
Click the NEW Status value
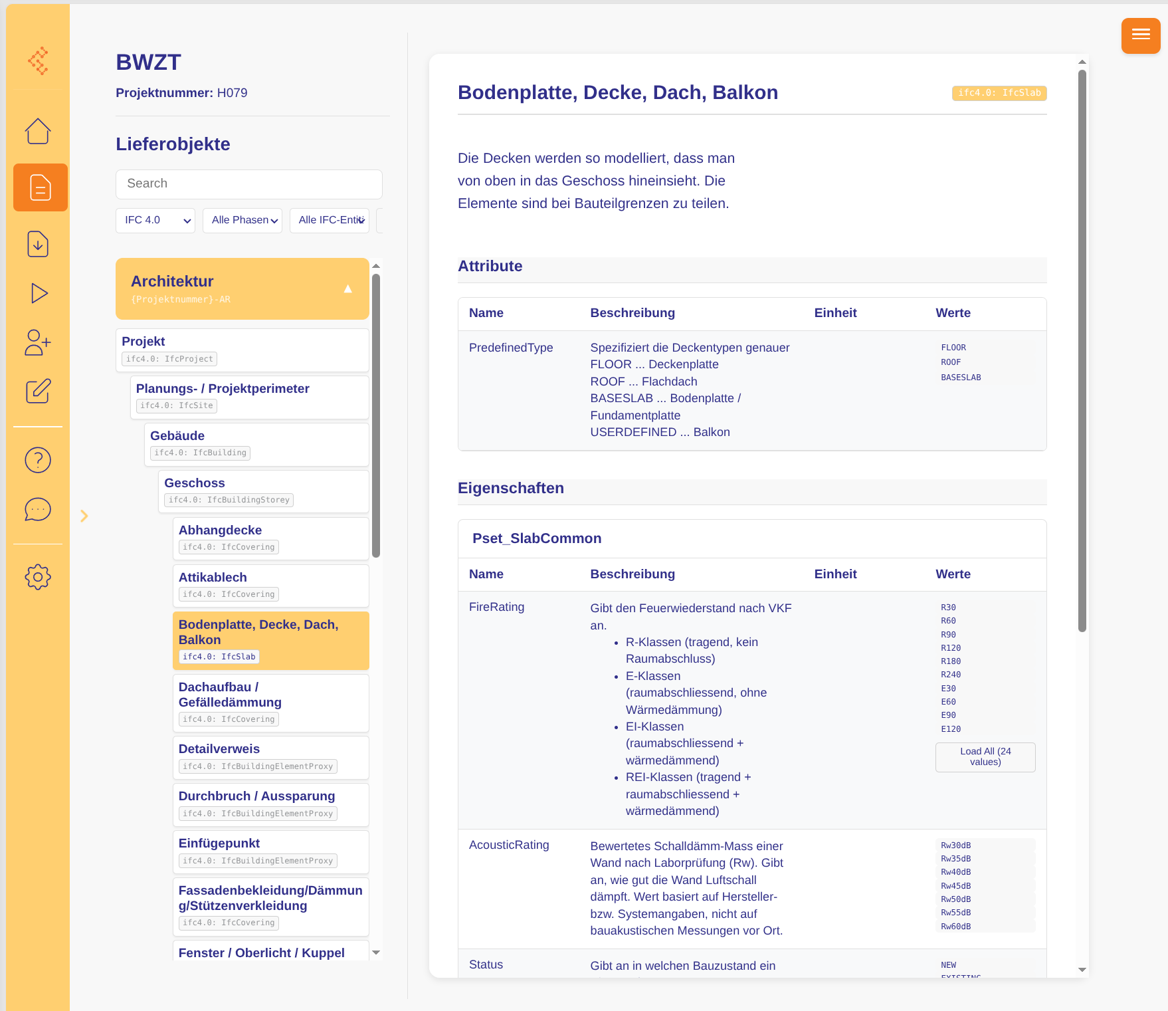click(x=948, y=965)
